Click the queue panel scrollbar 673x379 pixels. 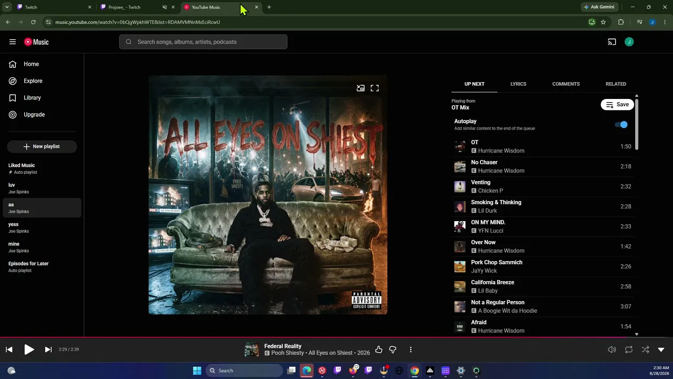(637, 124)
